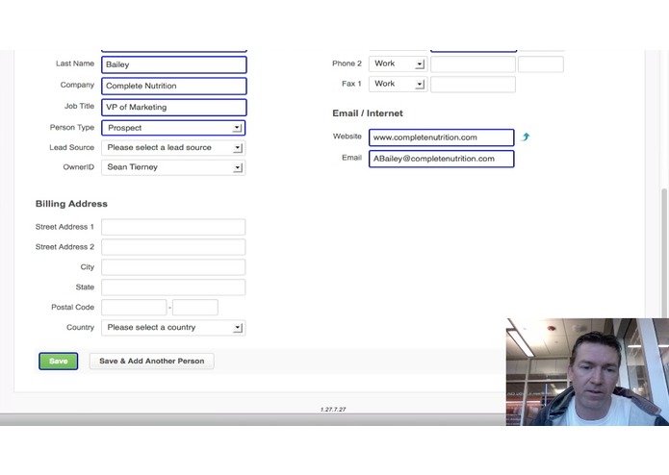
Task: Open the Country dropdown
Action: coord(173,328)
